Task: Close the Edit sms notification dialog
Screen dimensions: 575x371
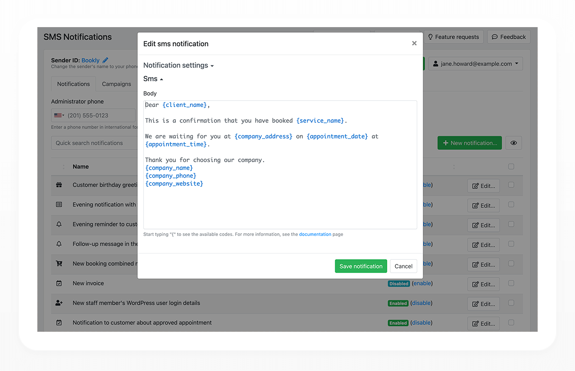Action: (x=414, y=43)
